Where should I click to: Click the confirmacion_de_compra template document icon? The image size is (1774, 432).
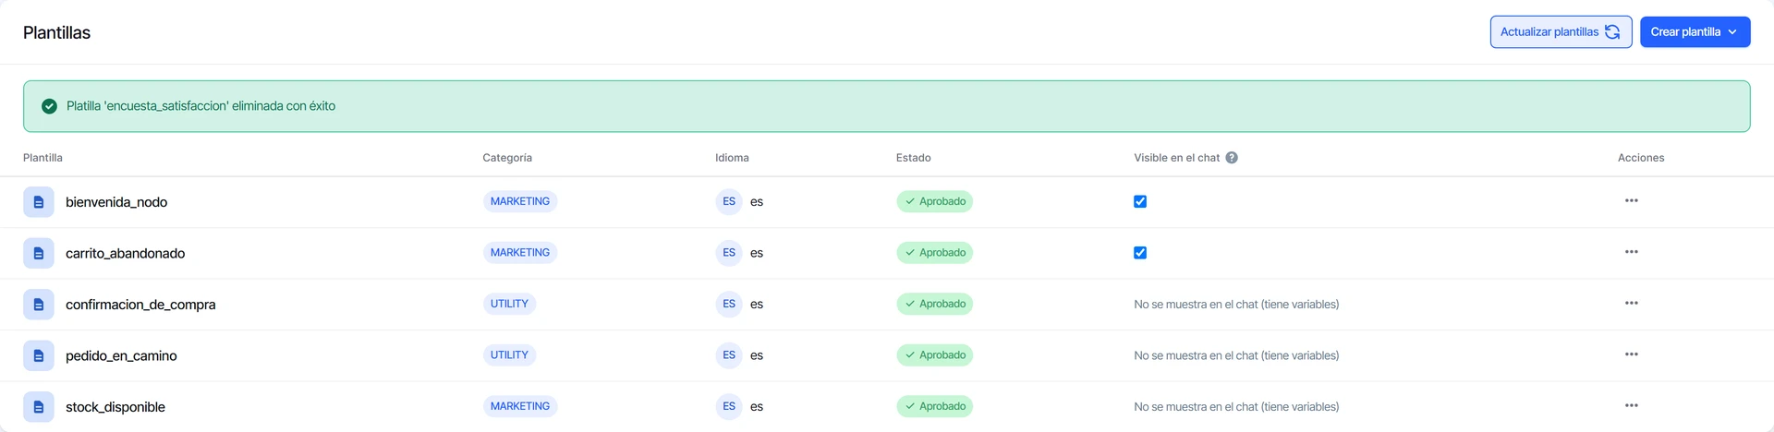point(39,304)
